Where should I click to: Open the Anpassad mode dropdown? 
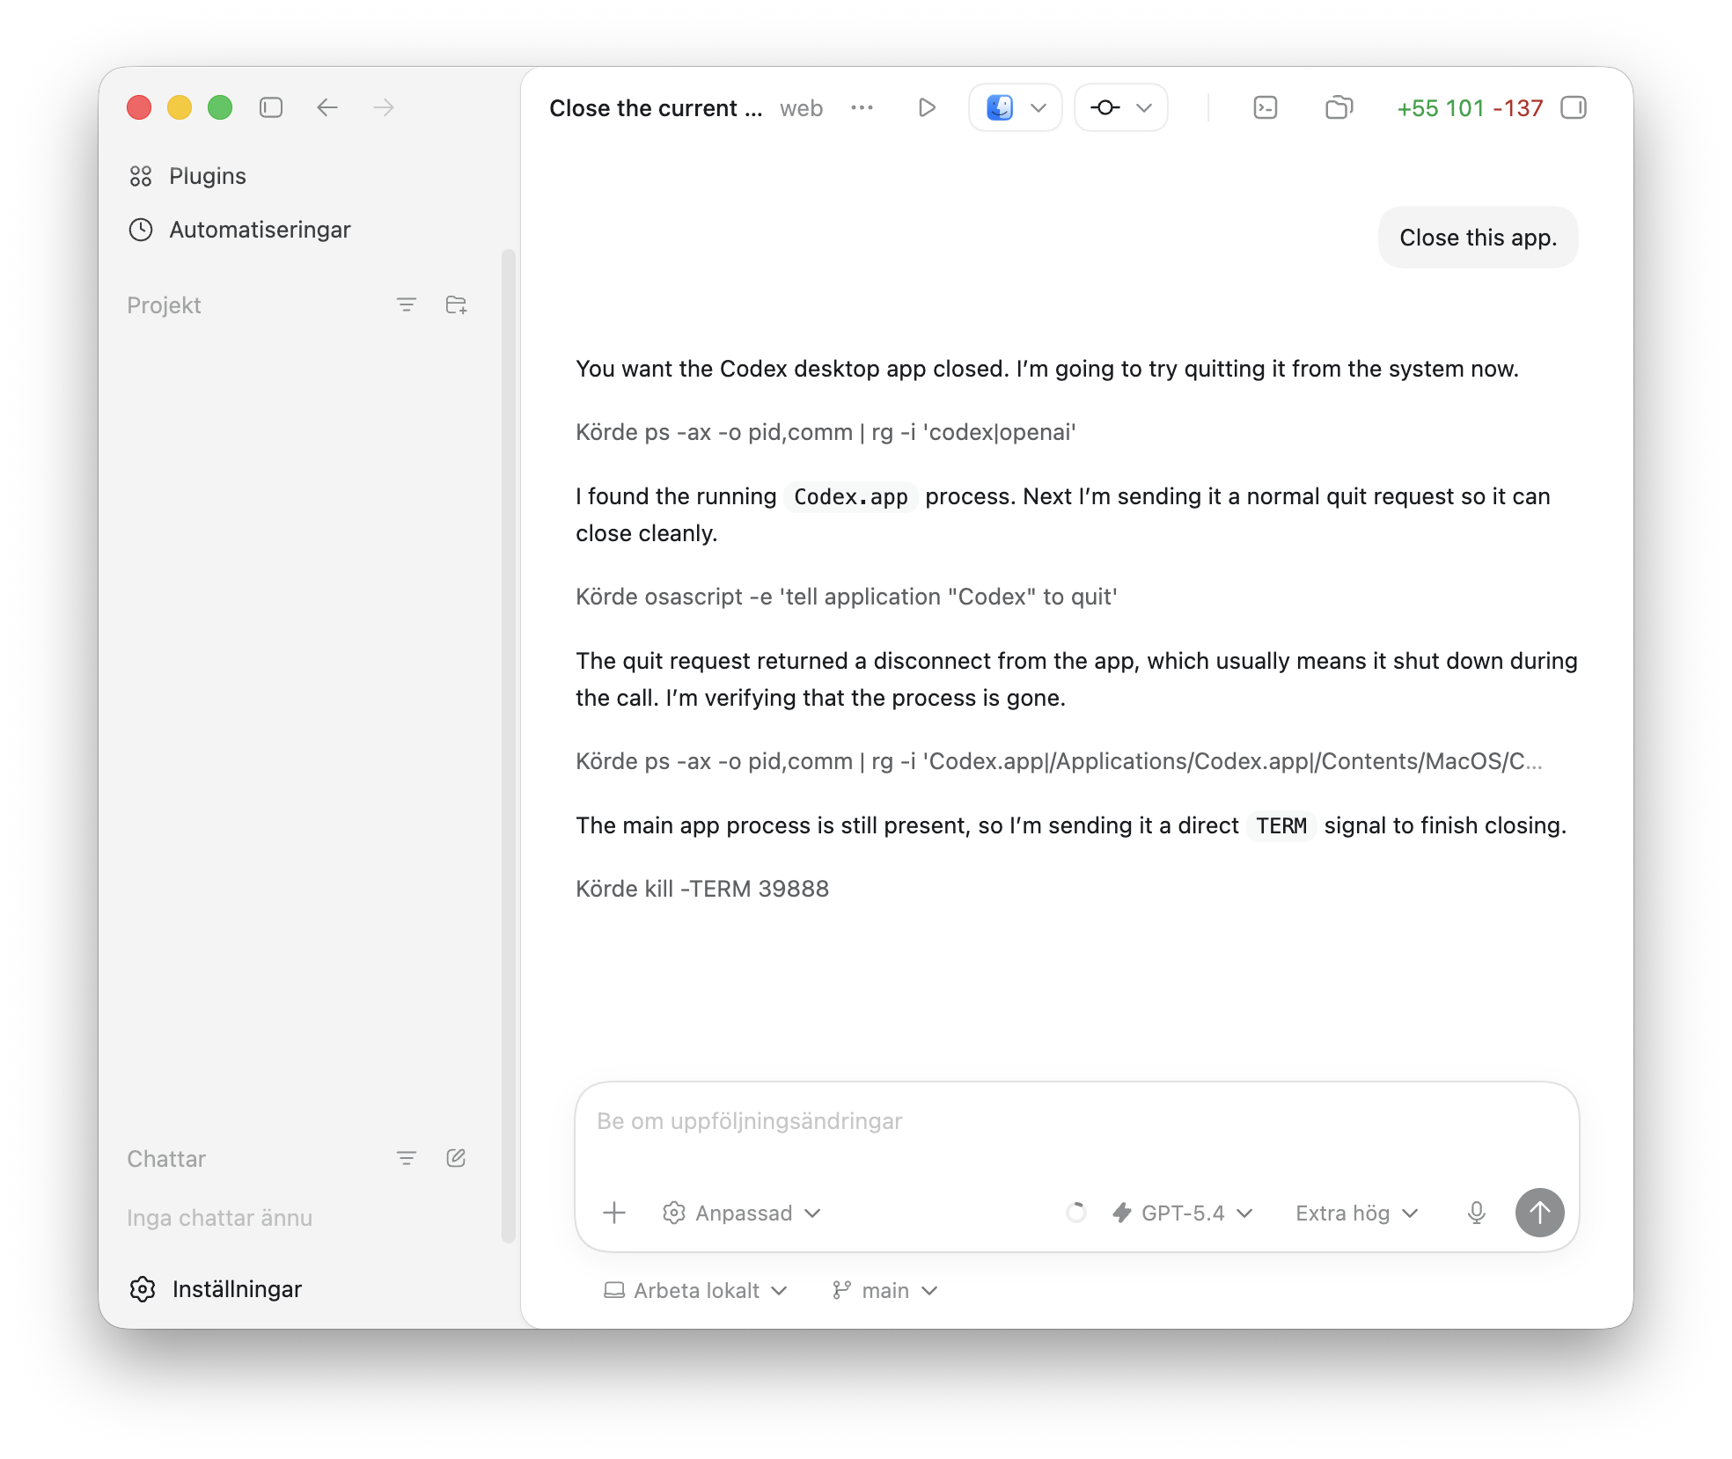tap(741, 1213)
